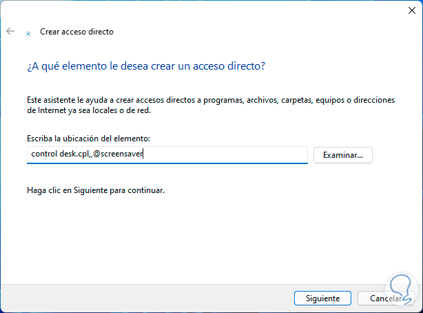Click the empty title bar area

(207, 10)
